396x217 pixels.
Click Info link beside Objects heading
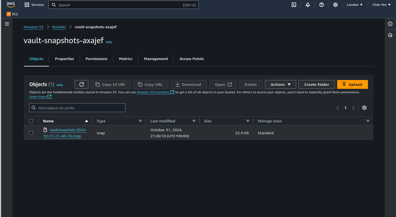60,85
